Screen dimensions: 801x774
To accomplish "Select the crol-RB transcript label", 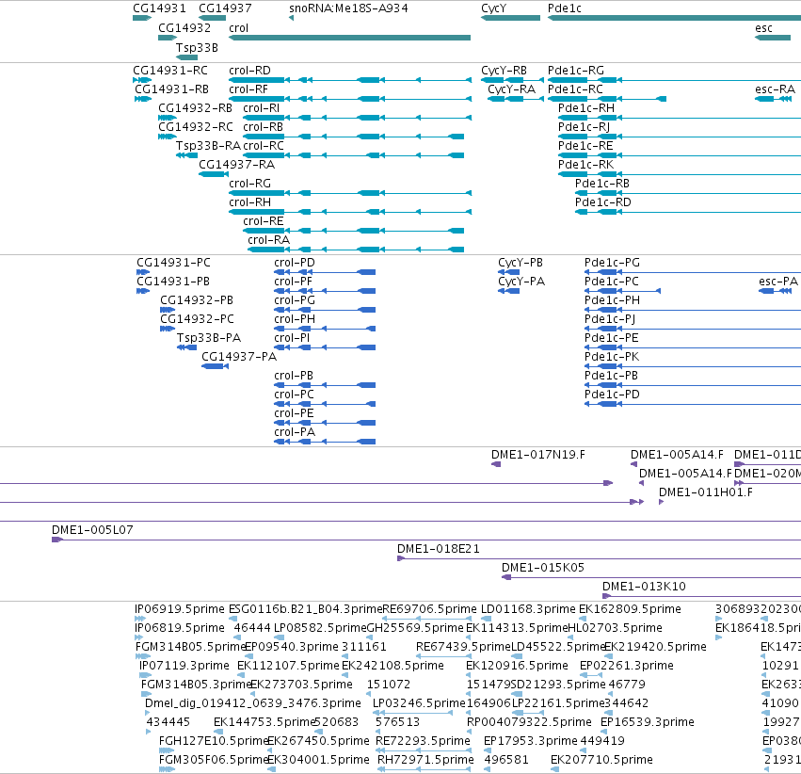I will click(264, 127).
